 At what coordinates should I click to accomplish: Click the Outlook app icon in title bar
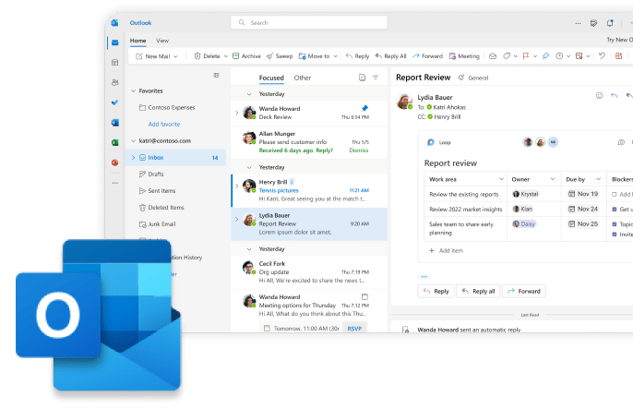[115, 23]
